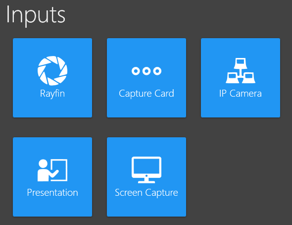Click the monitor stand in Screen Capture icon
292x225 pixels.
coord(146,180)
